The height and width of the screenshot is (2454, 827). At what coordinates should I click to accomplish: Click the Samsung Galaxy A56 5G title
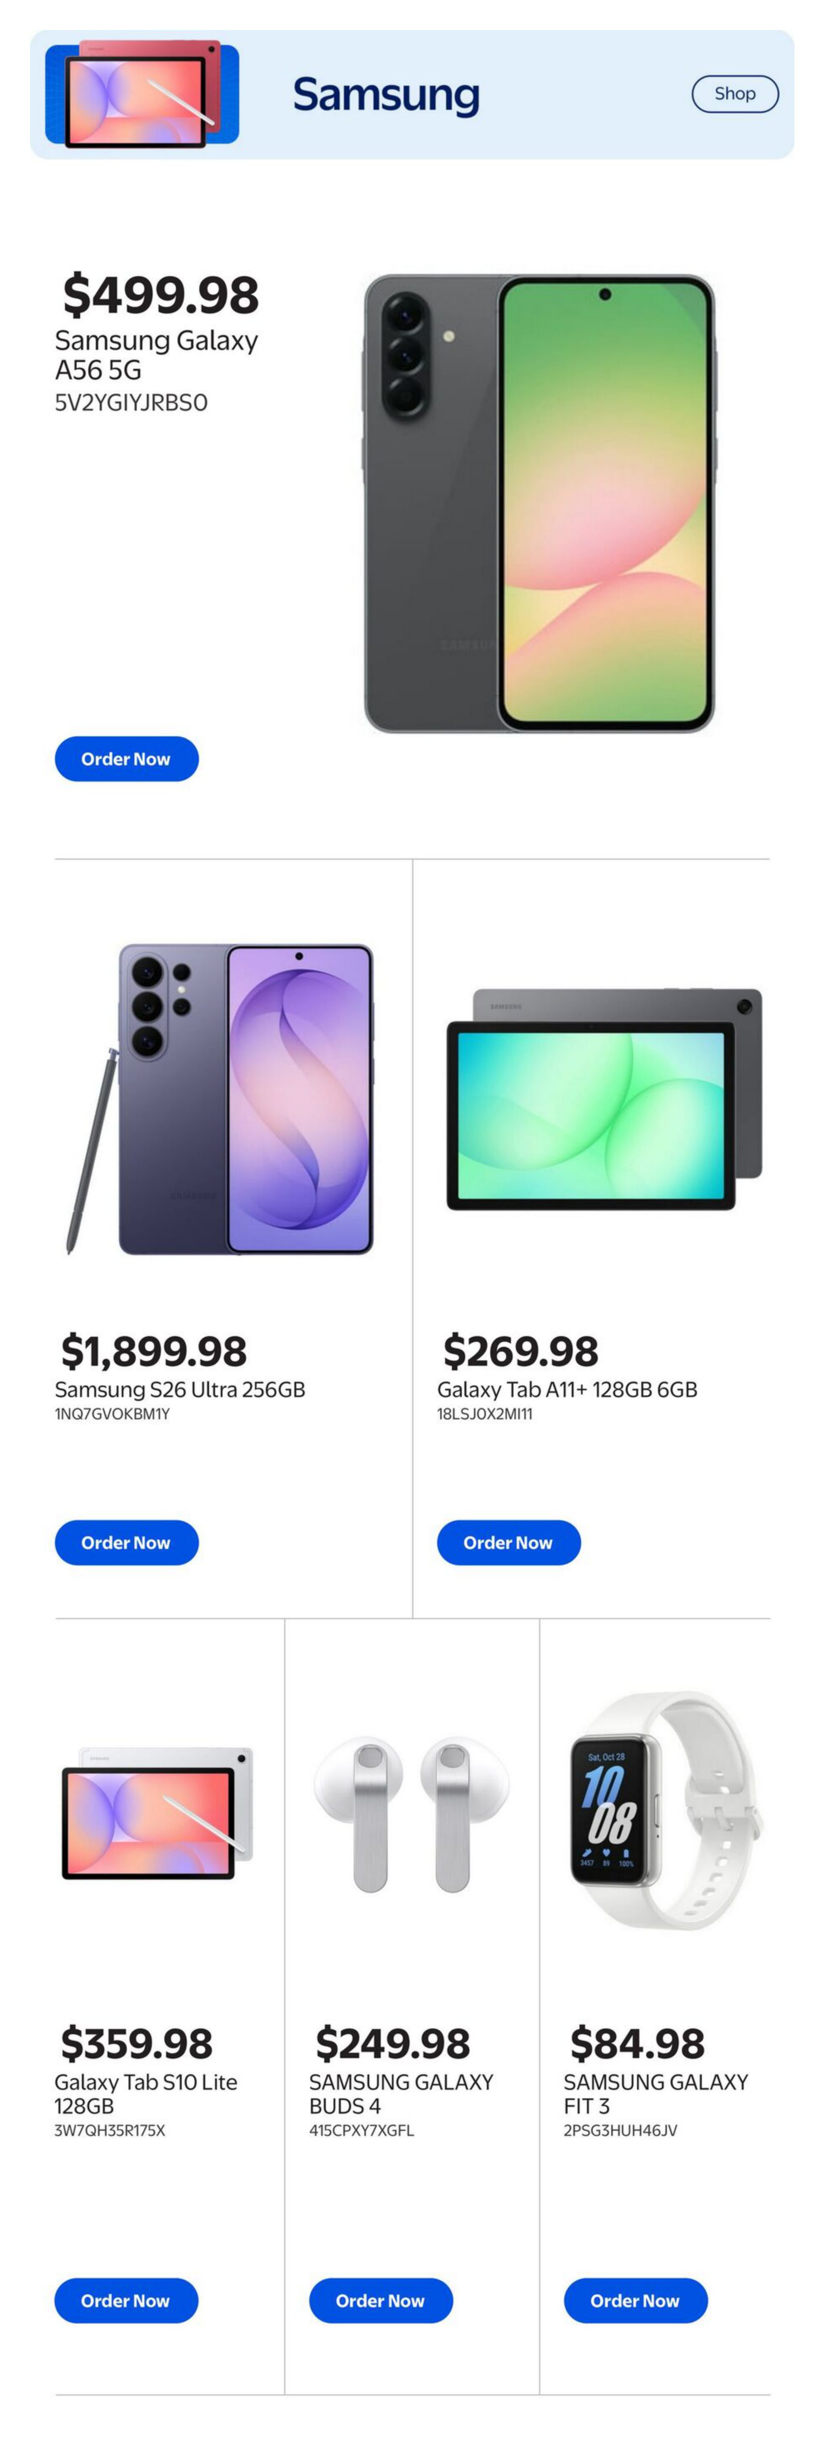click(155, 354)
